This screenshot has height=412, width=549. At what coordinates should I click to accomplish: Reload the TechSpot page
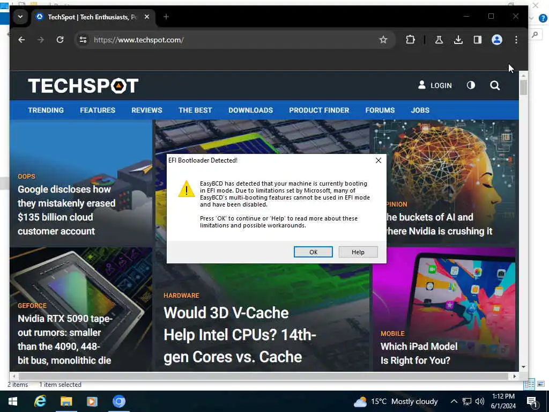pos(60,40)
